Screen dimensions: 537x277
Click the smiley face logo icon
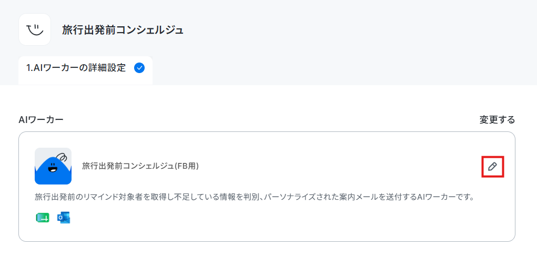point(35,30)
